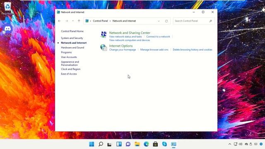Viewport: 265px width, 149px height.
Task: Refresh the Control Panel view
Action: click(x=166, y=21)
